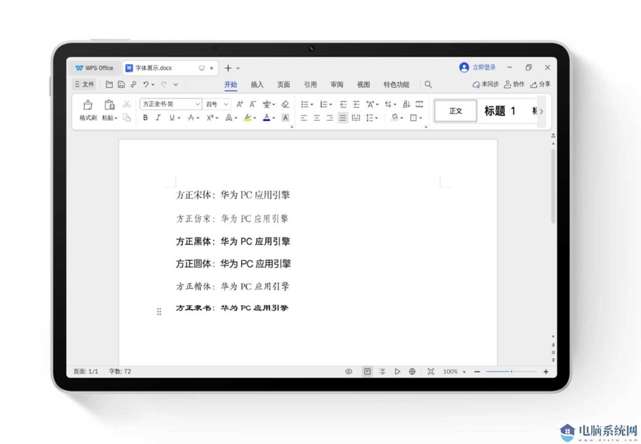Click the paragraph drag handle beside 方正隶书 line
Image resolution: width=641 pixels, height=444 pixels.
[159, 312]
